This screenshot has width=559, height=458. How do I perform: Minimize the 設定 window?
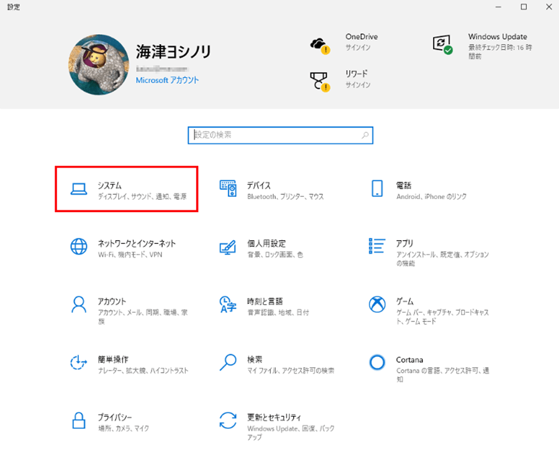coord(498,7)
